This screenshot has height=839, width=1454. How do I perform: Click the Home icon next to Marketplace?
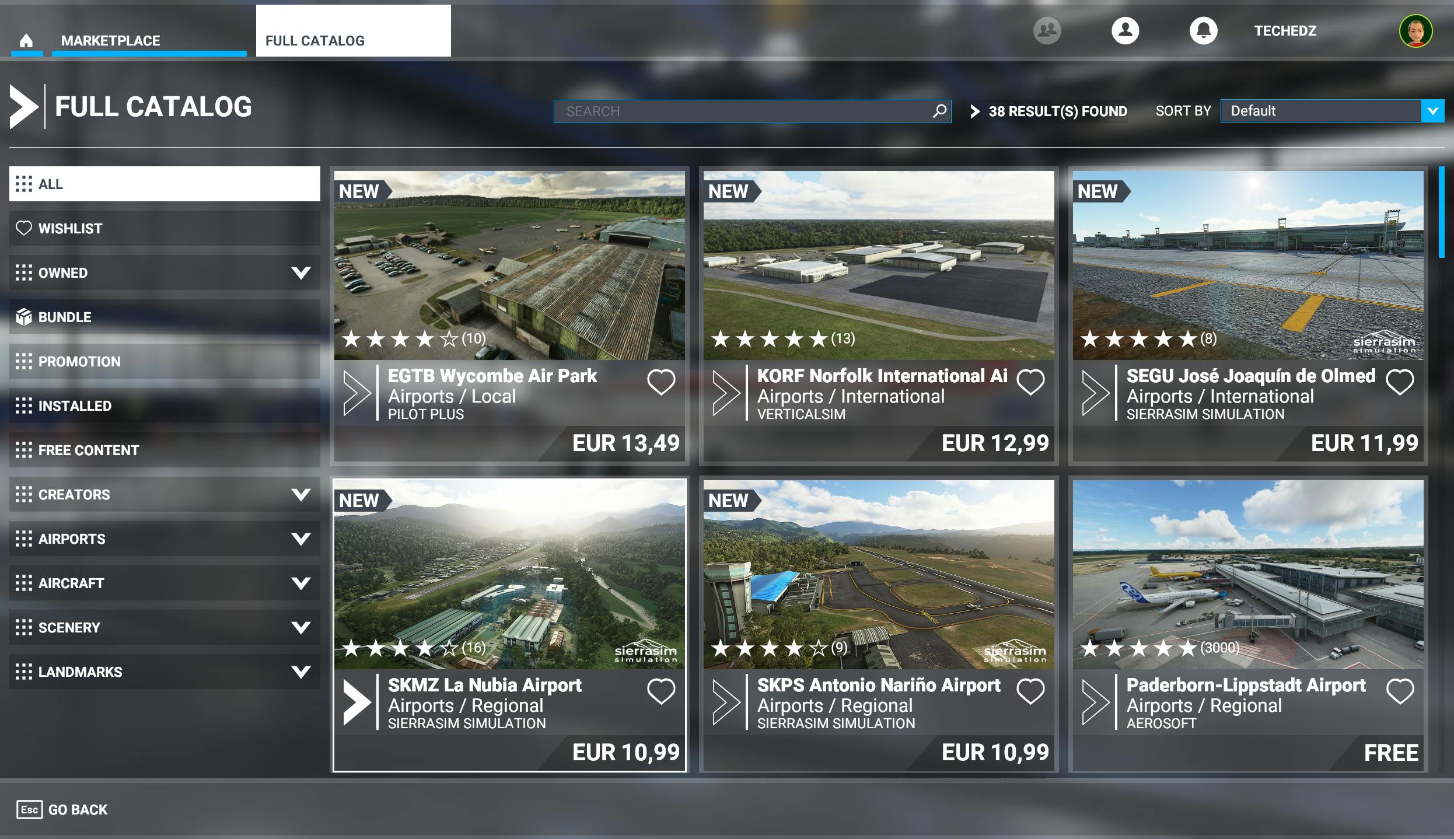pyautogui.click(x=27, y=41)
